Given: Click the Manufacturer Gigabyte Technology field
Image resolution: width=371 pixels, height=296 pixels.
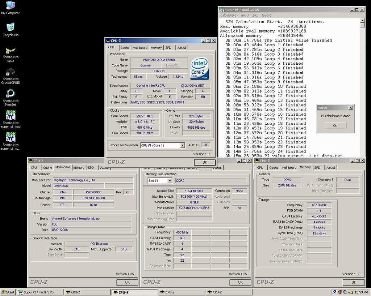Looking at the screenshot, I should 93,180.
